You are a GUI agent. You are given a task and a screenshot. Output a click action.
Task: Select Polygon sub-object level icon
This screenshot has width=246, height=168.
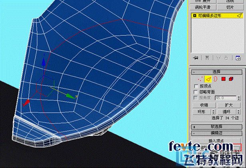(224, 79)
